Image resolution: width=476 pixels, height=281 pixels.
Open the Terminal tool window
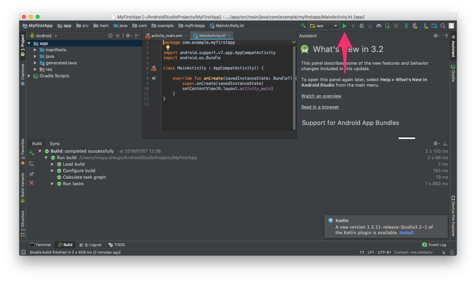click(x=40, y=245)
